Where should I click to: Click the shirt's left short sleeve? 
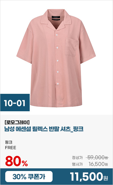tap(24, 47)
